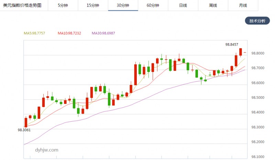Click the 98.4000 axis value
The width and height of the screenshot is (275, 160).
257,112
